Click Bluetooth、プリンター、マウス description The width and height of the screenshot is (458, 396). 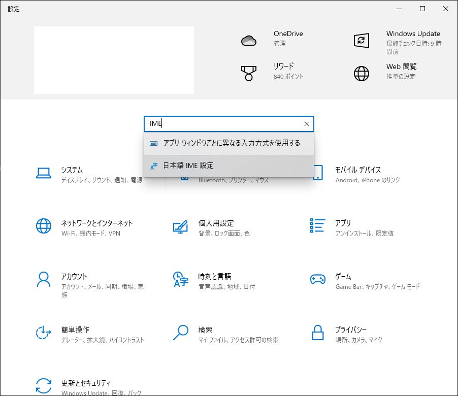click(234, 180)
